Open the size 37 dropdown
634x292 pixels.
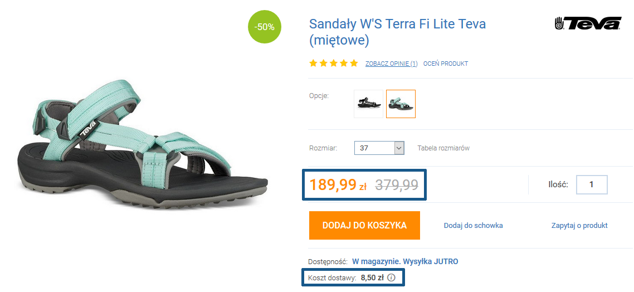379,148
